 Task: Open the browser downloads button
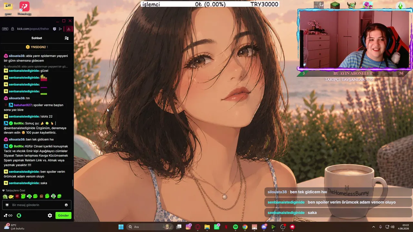point(69,29)
